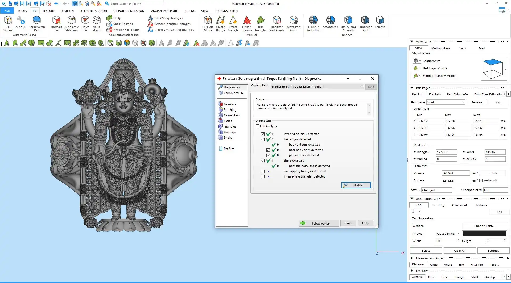The height and width of the screenshot is (283, 511).
Task: Check overlapping triangles detected box
Action: point(263,171)
